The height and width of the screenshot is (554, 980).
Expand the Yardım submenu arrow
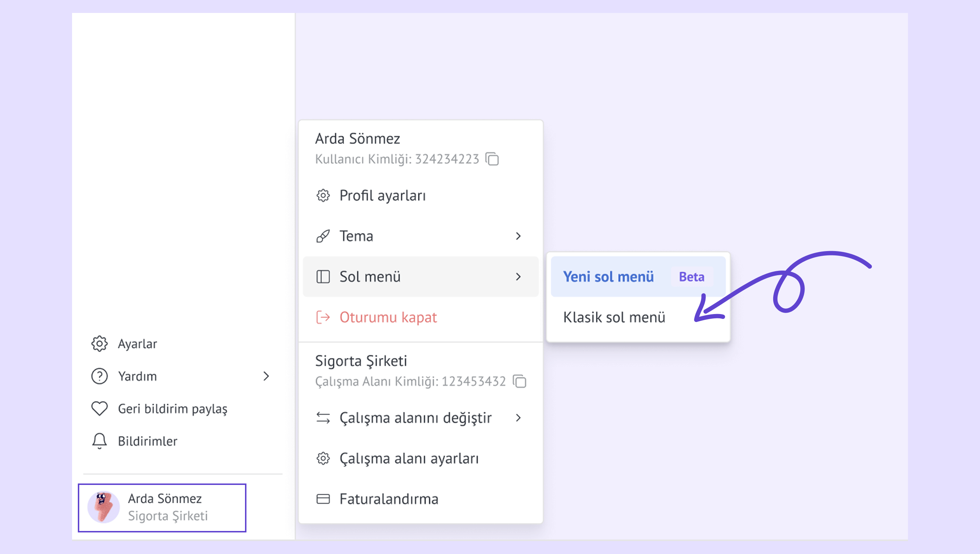pyautogui.click(x=266, y=376)
